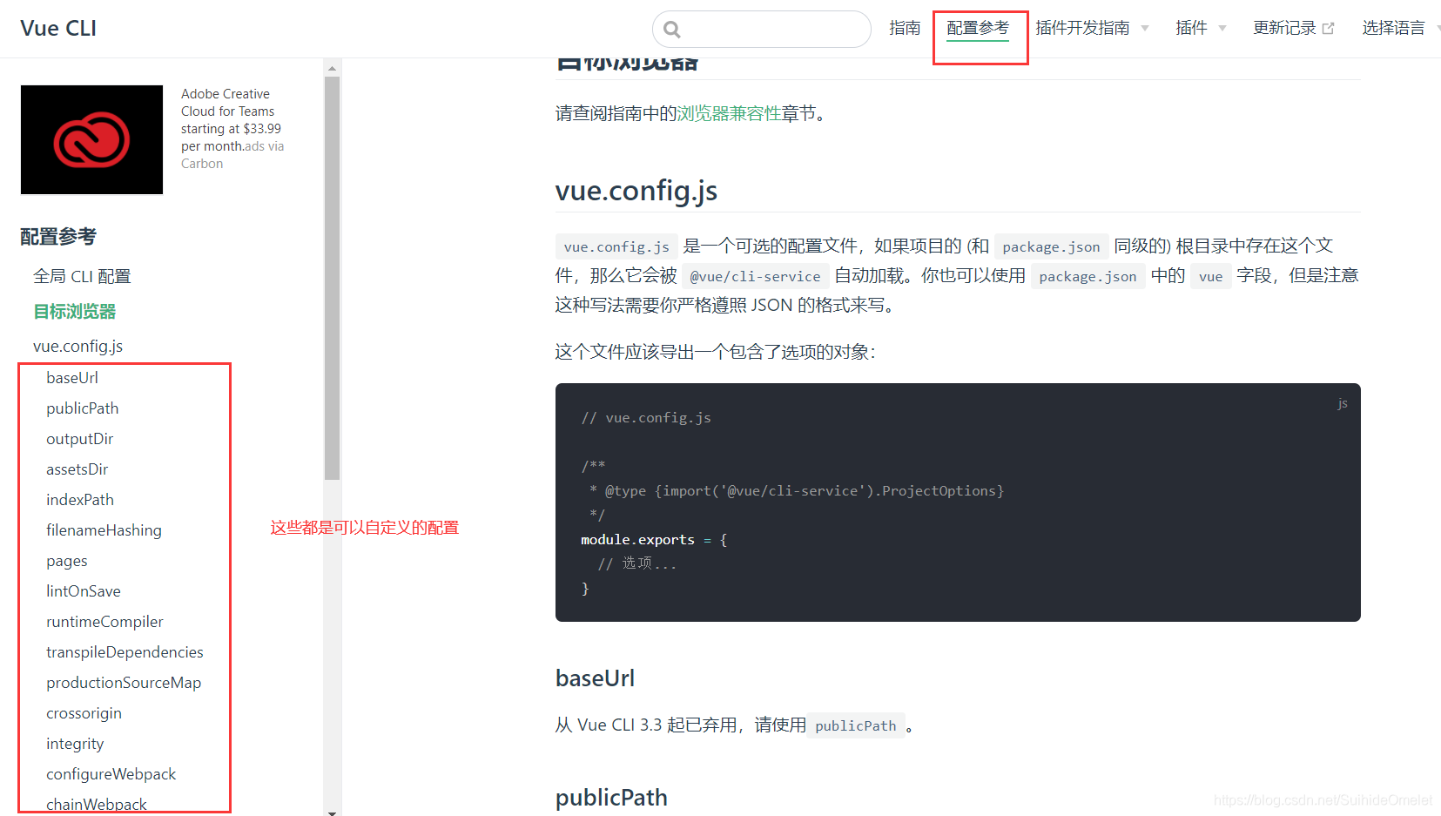Expand the 插件开发指南 dropdown arrow
Image resolution: width=1441 pixels, height=816 pixels.
(x=1145, y=29)
